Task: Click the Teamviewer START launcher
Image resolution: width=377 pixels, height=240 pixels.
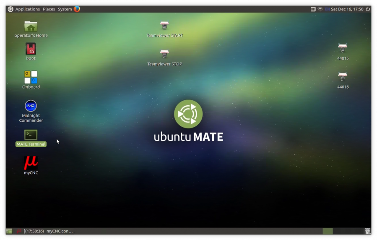Action: point(164,26)
